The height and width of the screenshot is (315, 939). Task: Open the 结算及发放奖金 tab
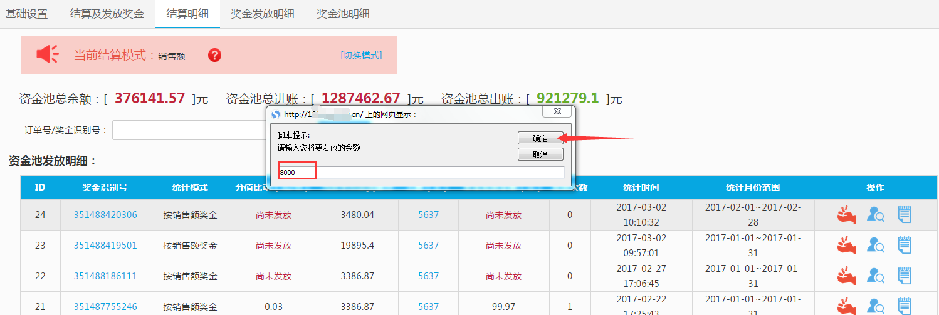[107, 14]
